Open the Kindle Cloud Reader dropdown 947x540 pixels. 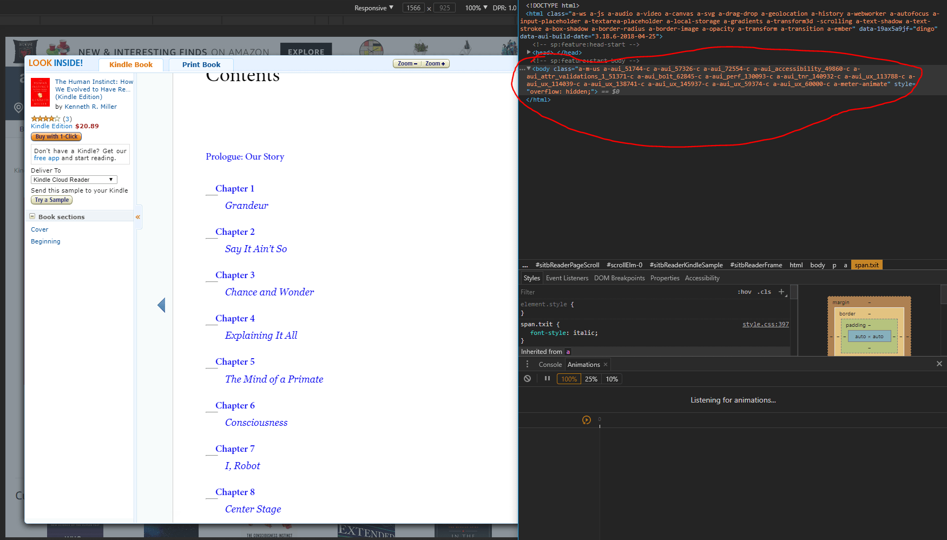click(74, 179)
